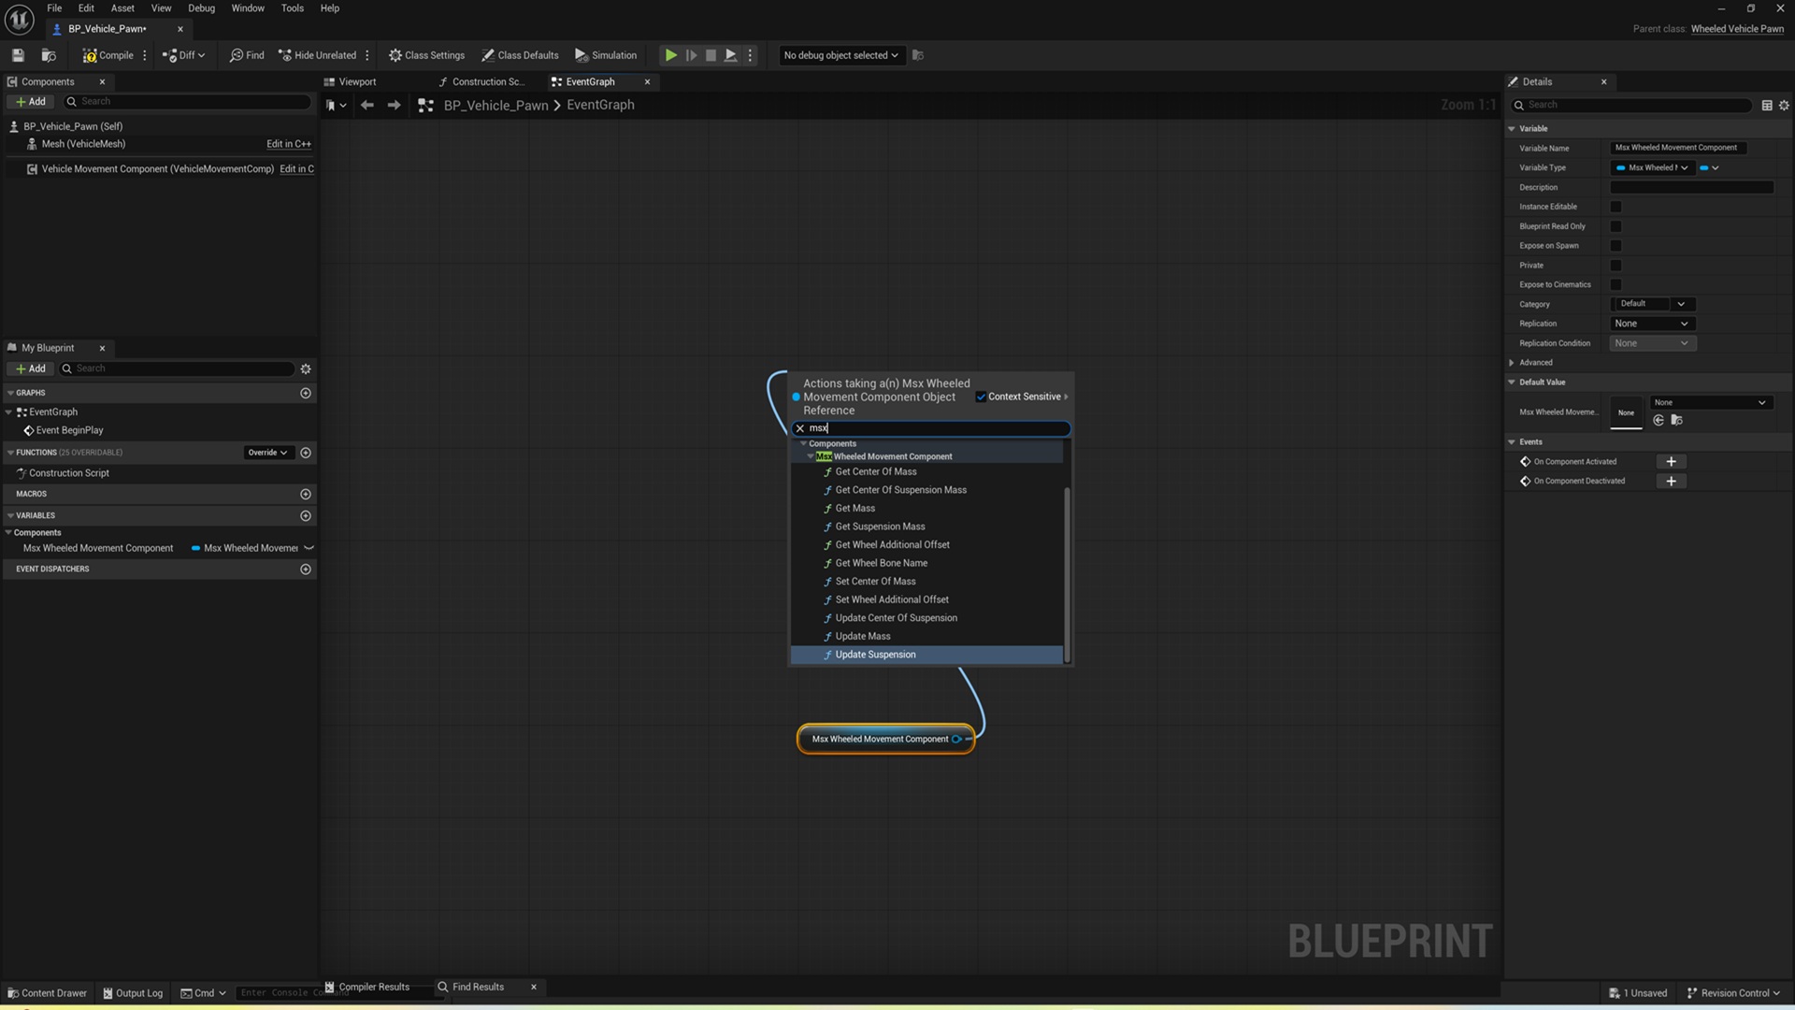Screen dimensions: 1795x1010
Task: Add a new graph
Action: 306,393
